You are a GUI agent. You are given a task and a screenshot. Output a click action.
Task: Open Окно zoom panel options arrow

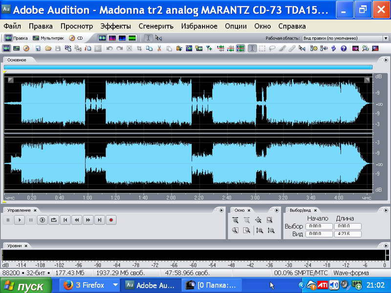277,210
